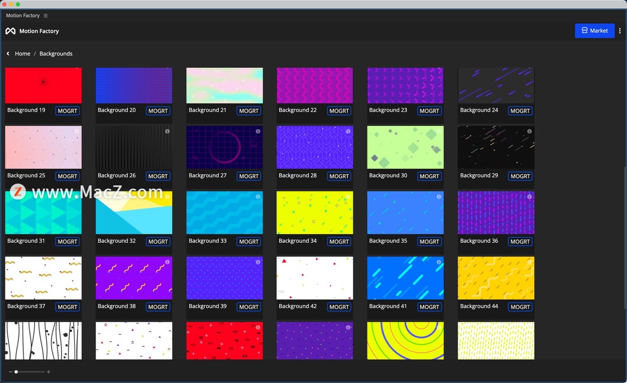Click MOGRT beside Background 36
The height and width of the screenshot is (383, 627).
point(520,242)
